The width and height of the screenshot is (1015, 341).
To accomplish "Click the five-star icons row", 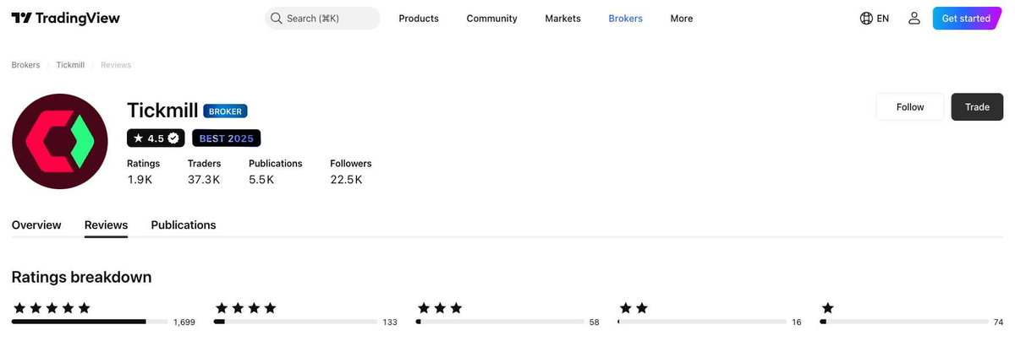I will [x=51, y=308].
